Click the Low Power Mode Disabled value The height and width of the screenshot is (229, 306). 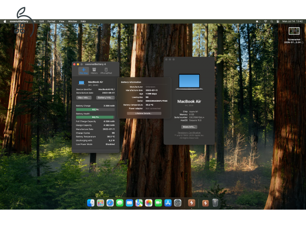point(110,144)
